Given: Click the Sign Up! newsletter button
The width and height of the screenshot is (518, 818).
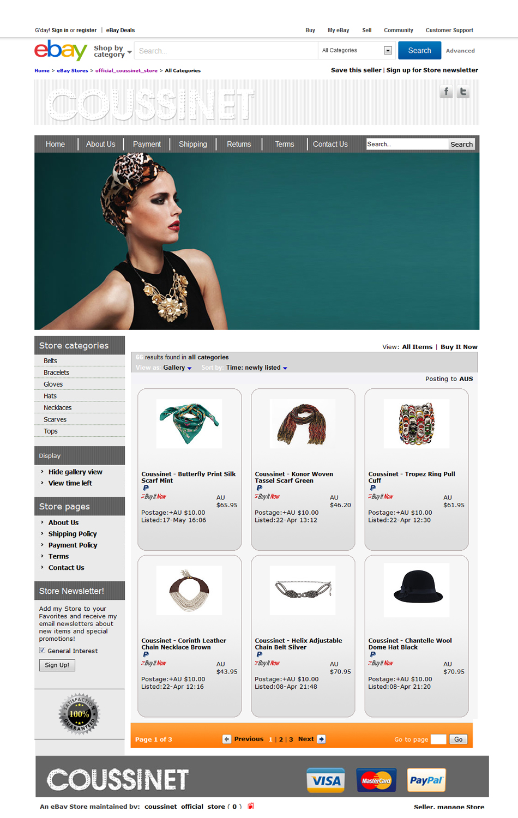Looking at the screenshot, I should (x=57, y=665).
